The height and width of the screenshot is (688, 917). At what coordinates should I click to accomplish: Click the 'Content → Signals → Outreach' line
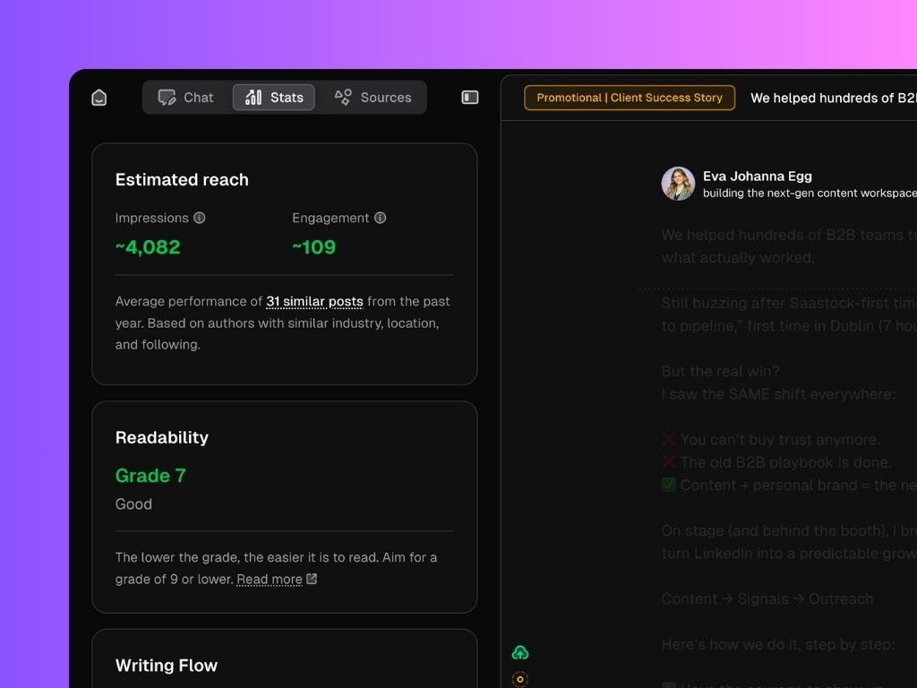(767, 599)
